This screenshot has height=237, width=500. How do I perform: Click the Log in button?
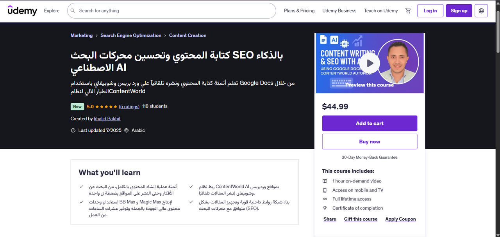430,11
